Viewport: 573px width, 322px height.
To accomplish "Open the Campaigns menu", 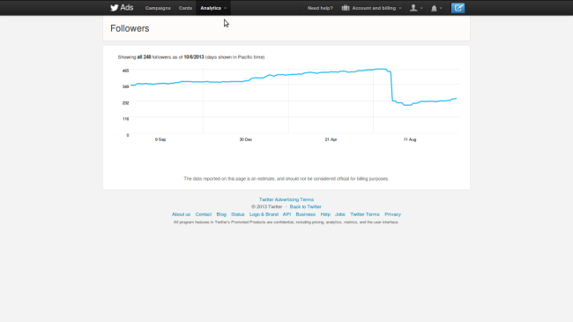I will [158, 8].
